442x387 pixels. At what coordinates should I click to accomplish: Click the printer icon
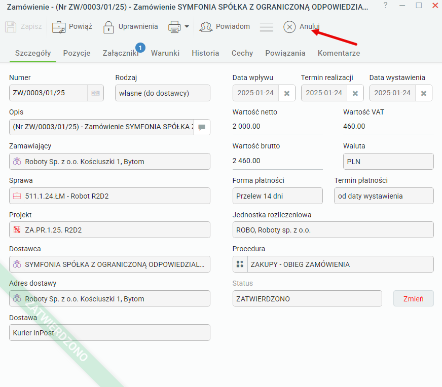coord(174,27)
